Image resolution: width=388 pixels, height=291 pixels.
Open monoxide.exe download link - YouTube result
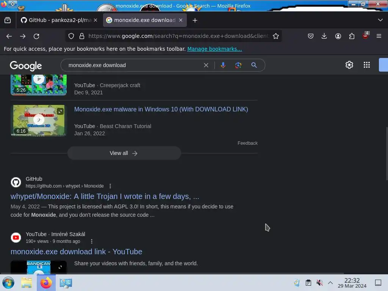pos(76,252)
